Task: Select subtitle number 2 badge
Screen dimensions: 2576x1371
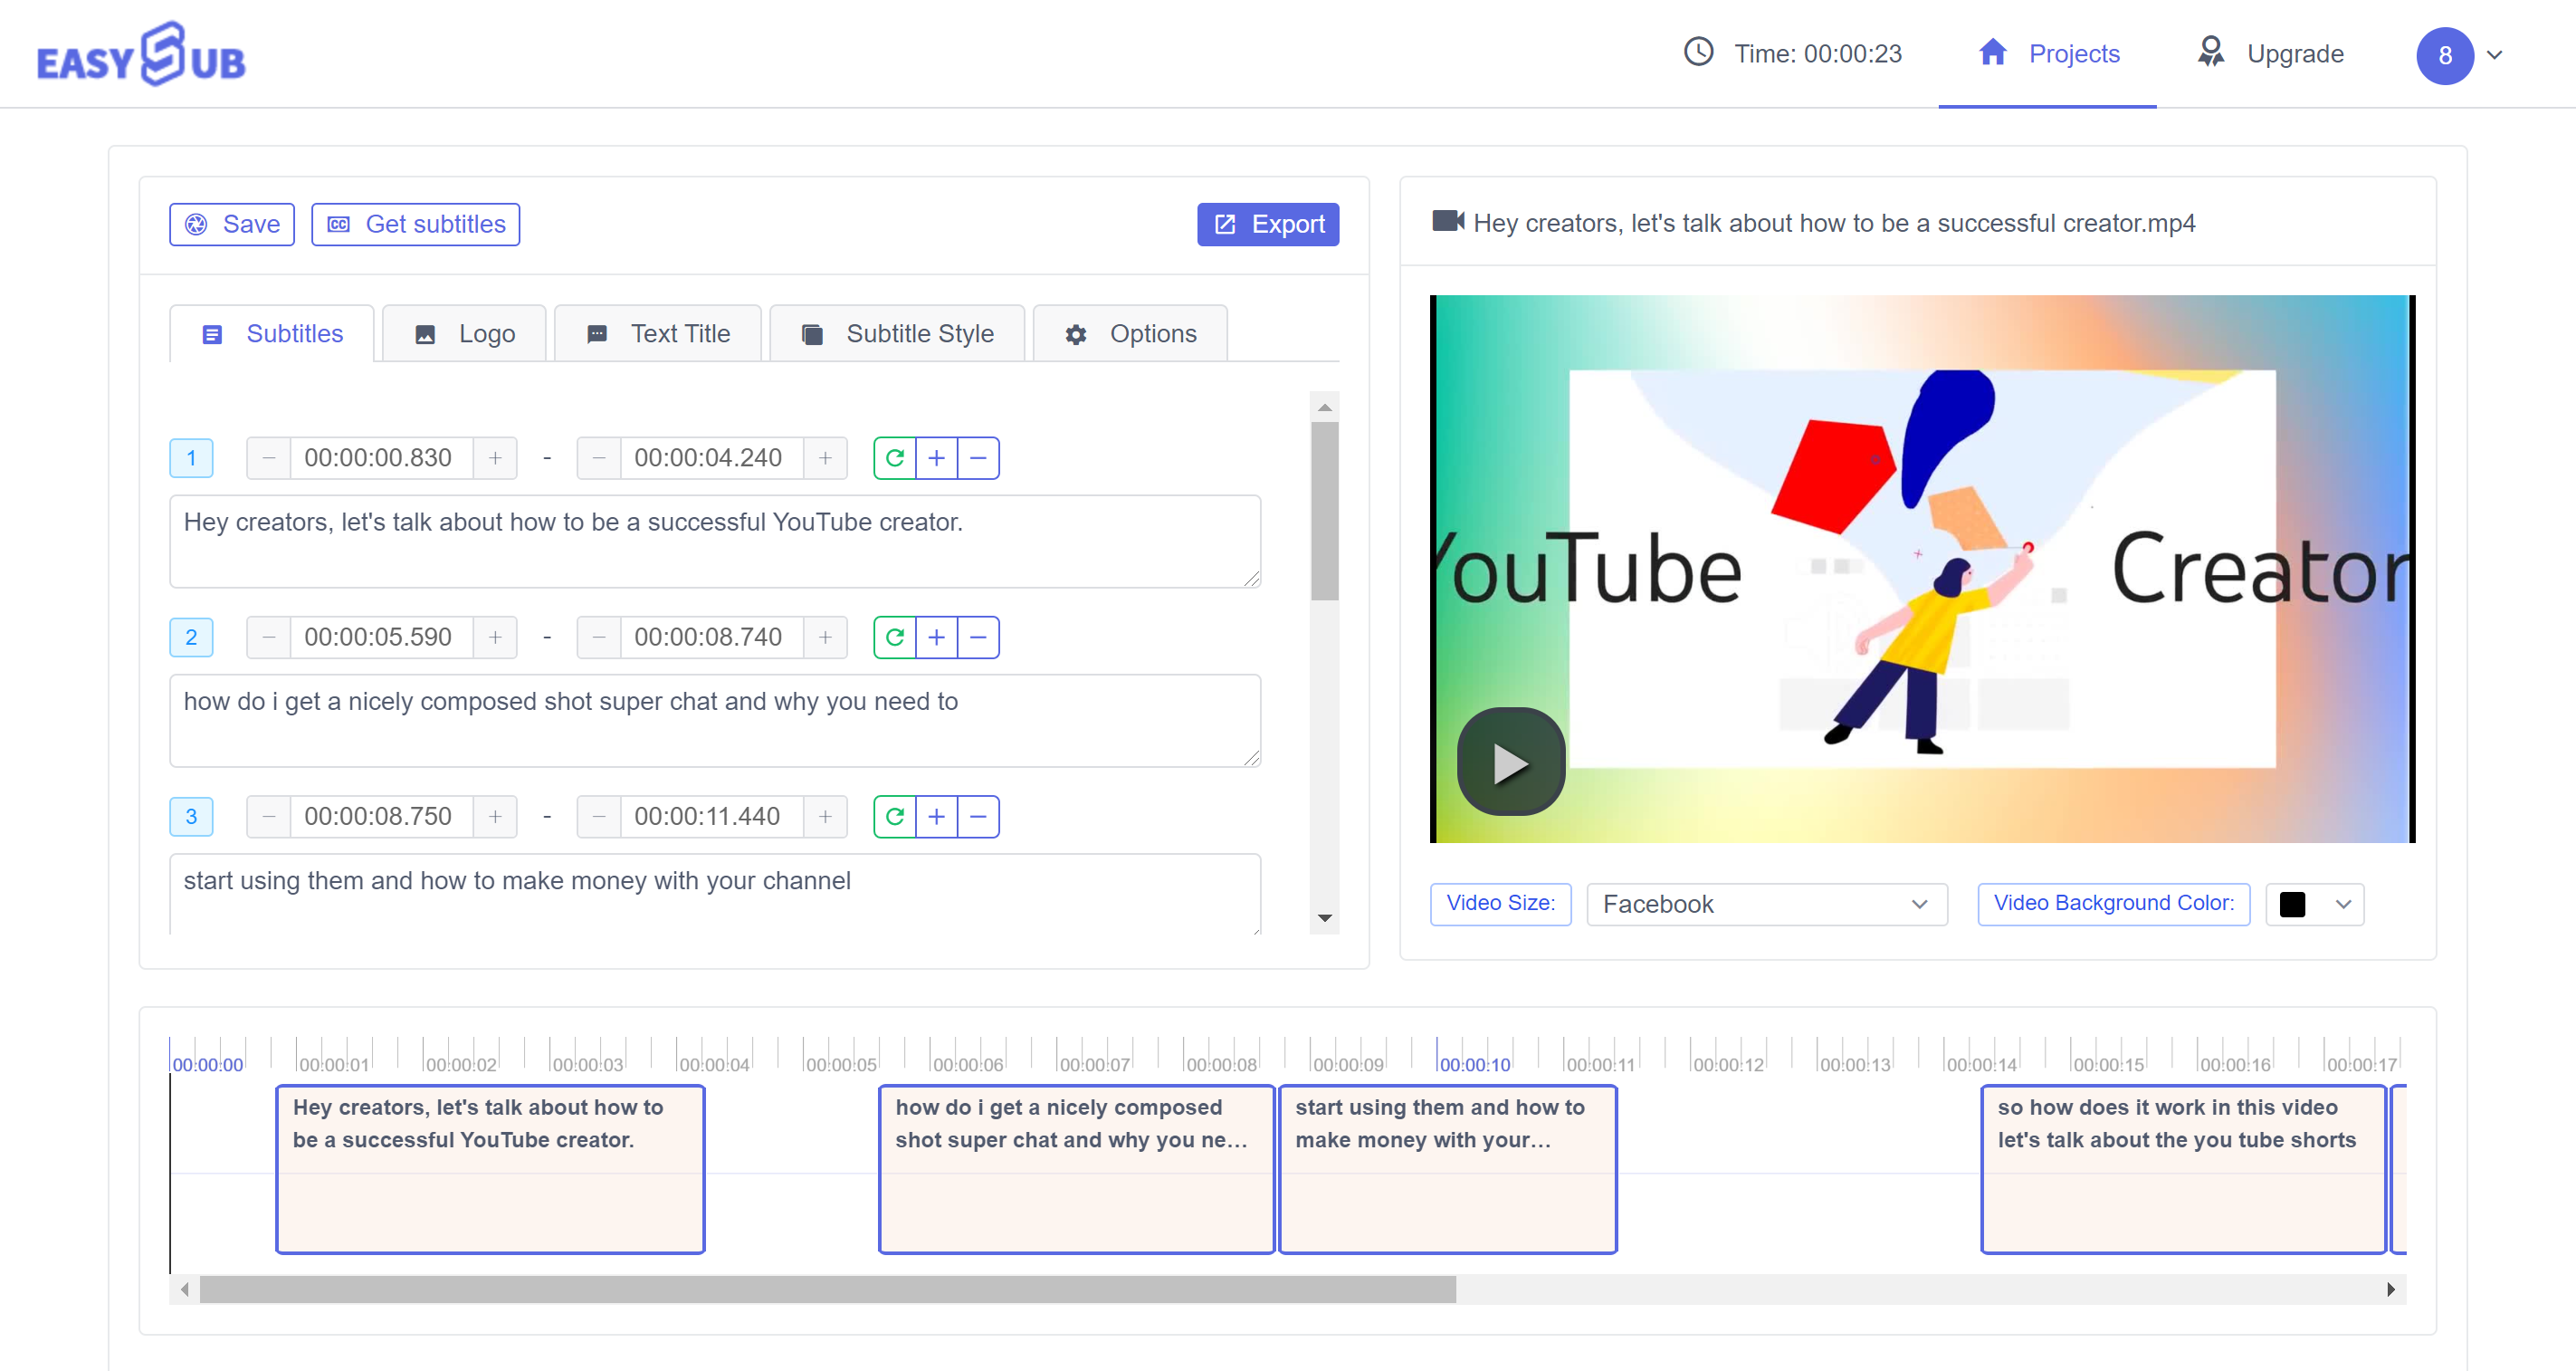Action: pyautogui.click(x=191, y=638)
